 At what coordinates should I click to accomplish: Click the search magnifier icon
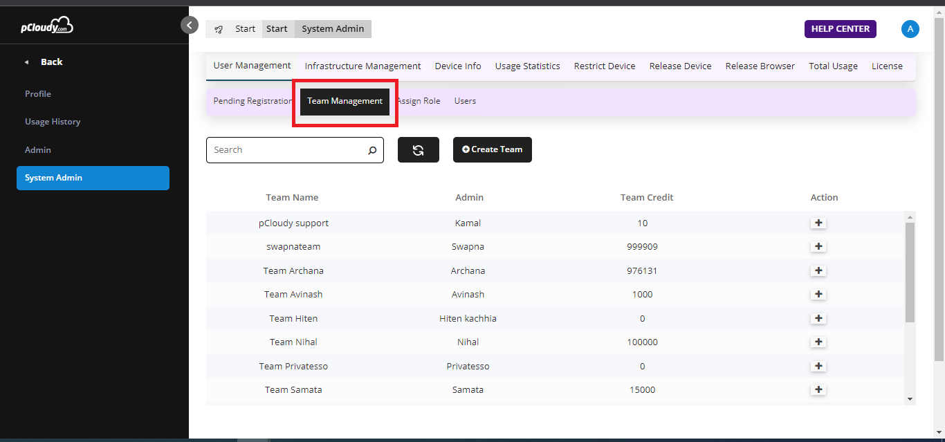[x=372, y=150]
